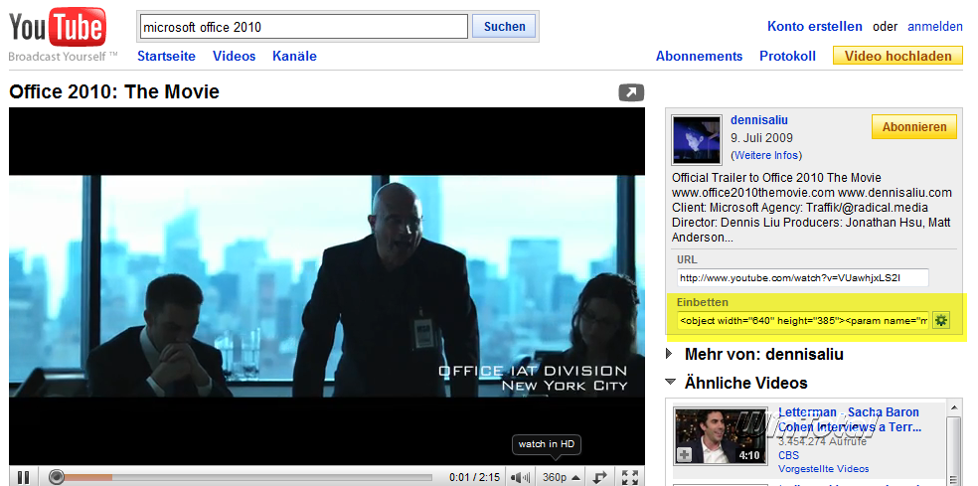
Task: Expand Weitere Infos description
Action: tap(766, 155)
